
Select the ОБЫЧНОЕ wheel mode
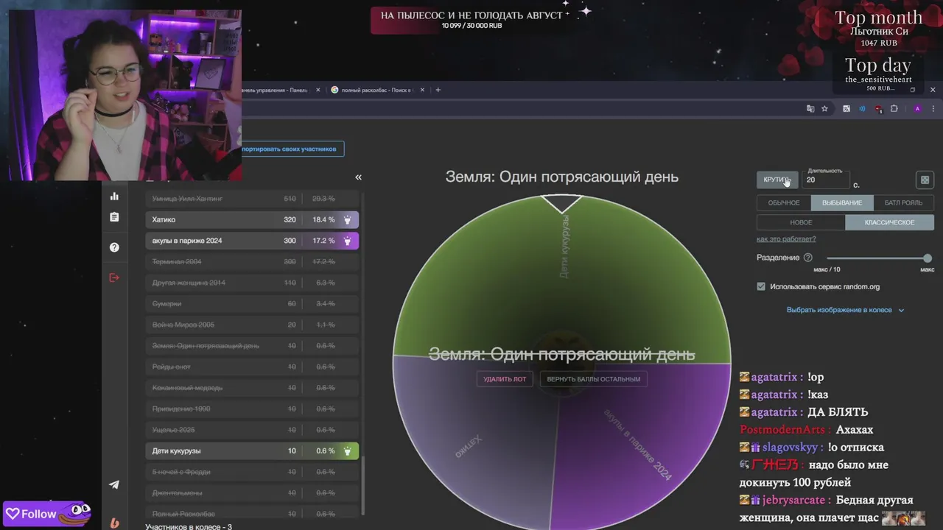784,202
